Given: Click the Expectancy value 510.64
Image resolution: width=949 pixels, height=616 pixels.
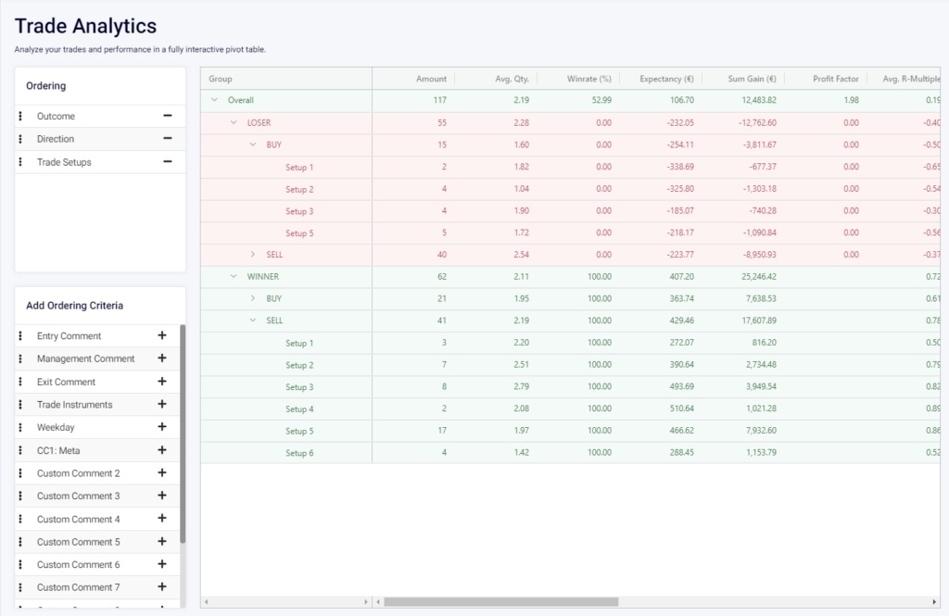Looking at the screenshot, I should (x=681, y=409).
